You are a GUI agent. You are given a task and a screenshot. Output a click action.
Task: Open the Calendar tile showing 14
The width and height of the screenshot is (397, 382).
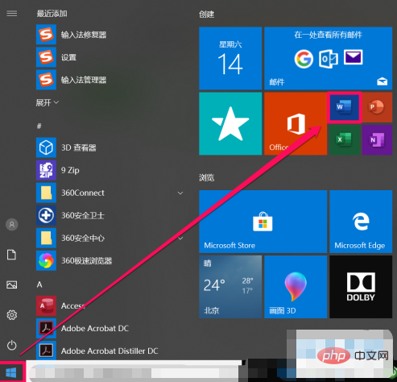pyautogui.click(x=230, y=58)
